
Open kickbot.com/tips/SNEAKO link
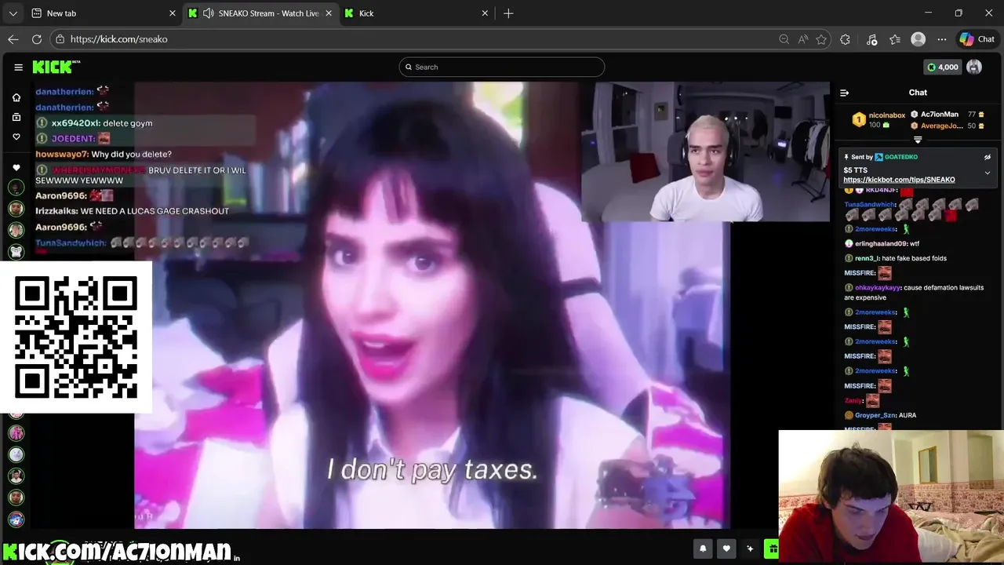tap(899, 180)
